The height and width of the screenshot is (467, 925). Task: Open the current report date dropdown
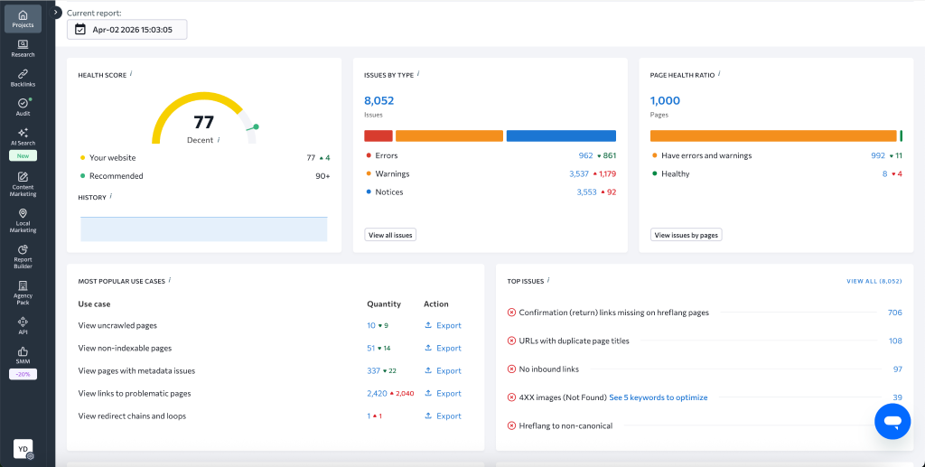click(126, 30)
